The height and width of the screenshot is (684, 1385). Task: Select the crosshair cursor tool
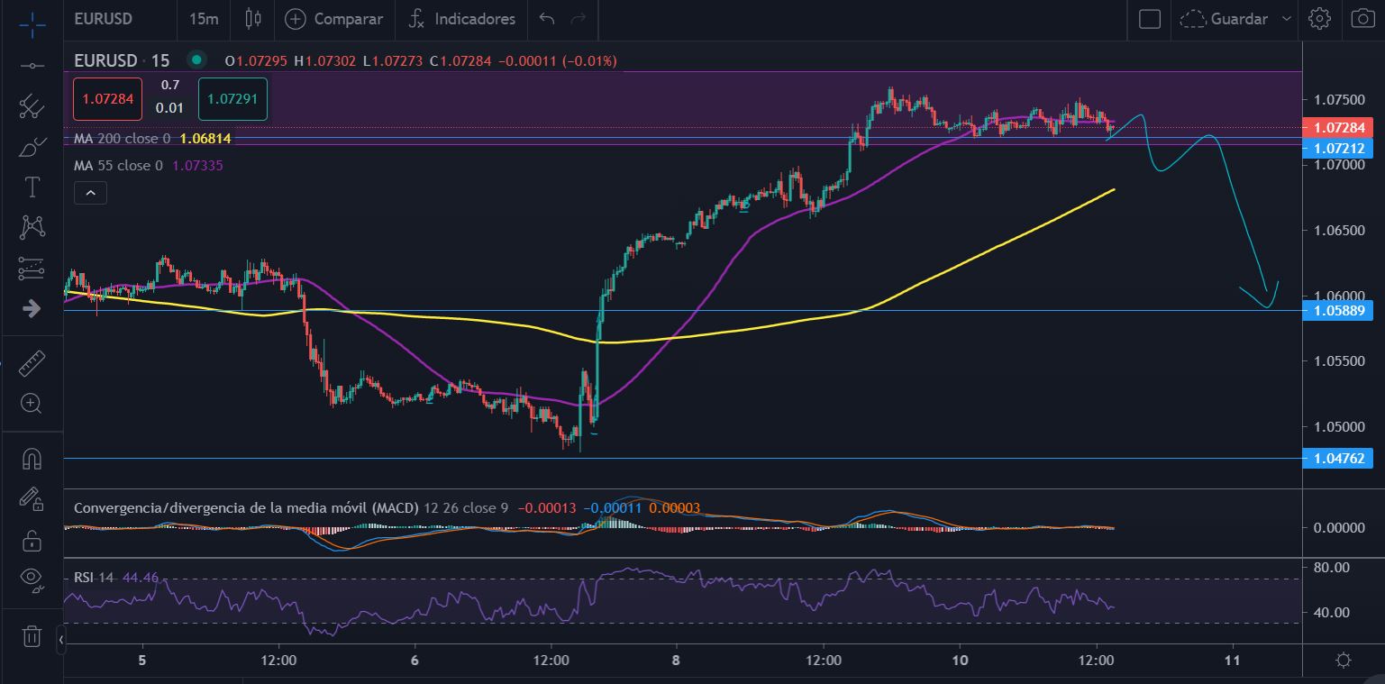tap(32, 24)
